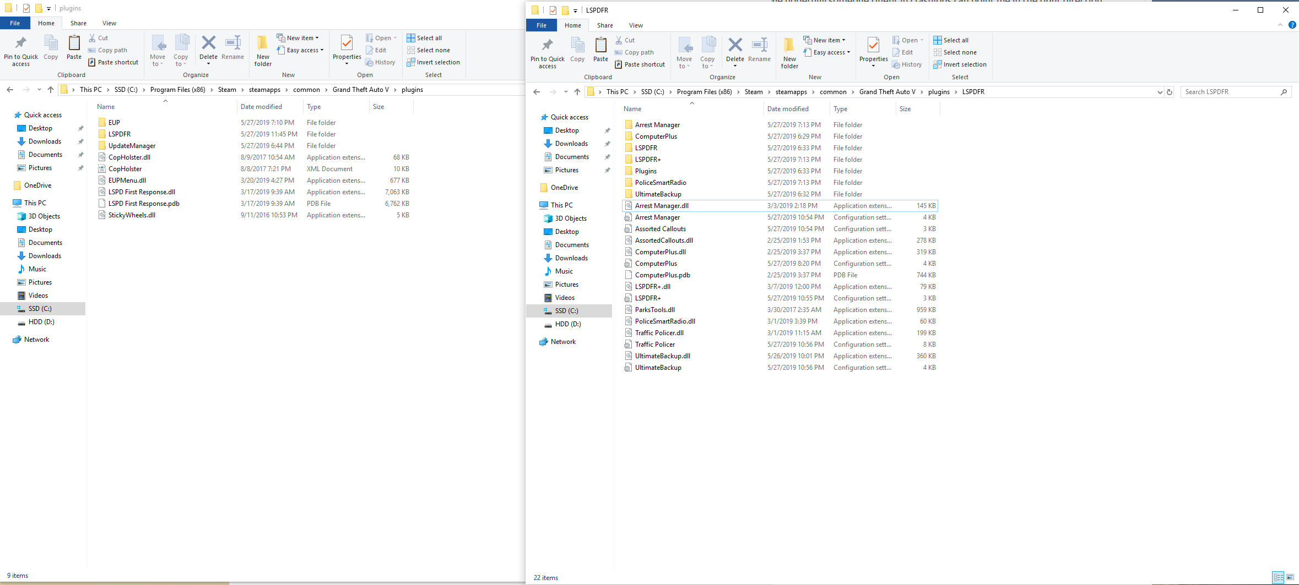The height and width of the screenshot is (585, 1299).
Task: Switch to Share tab in LSPDFR window
Action: click(605, 25)
